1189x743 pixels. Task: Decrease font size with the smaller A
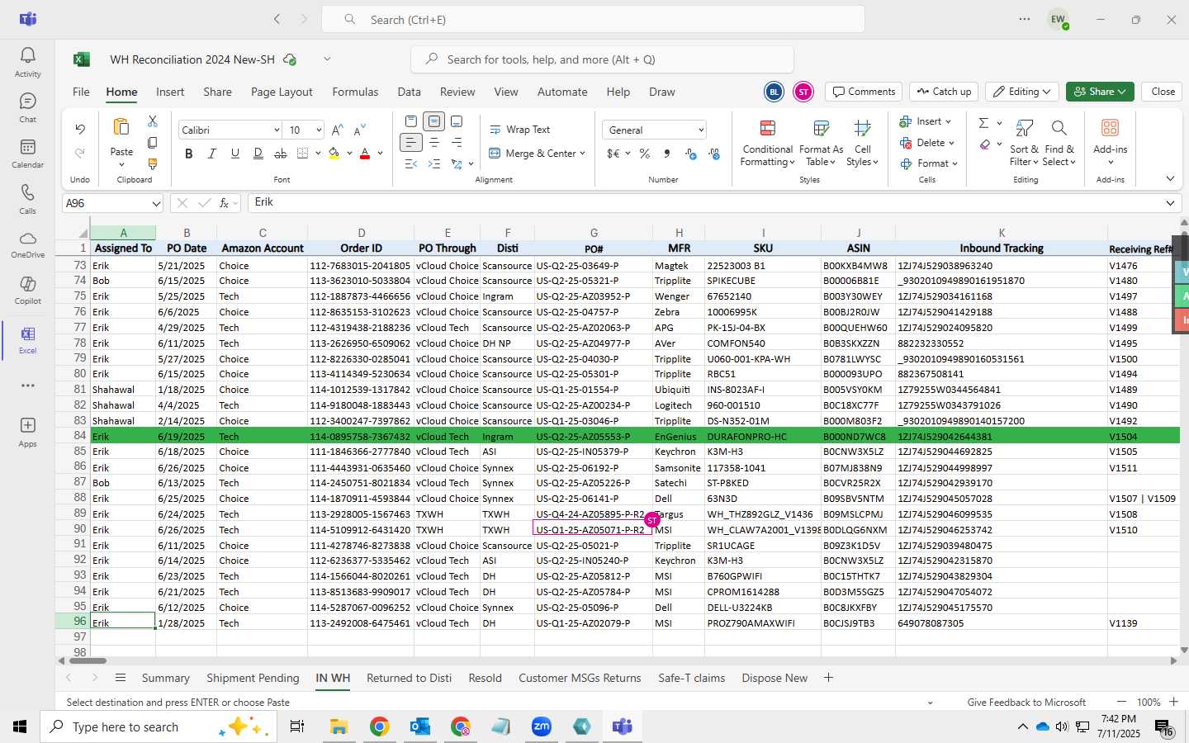359,130
